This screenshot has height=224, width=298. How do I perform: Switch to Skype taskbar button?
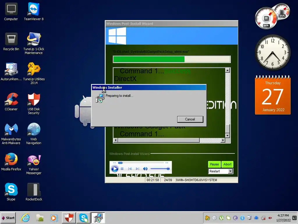[84, 218]
